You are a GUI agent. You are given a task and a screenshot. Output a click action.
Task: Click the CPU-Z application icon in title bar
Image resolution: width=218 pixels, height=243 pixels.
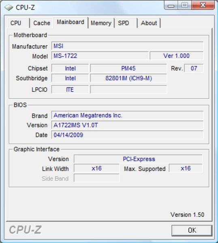tap(9, 7)
